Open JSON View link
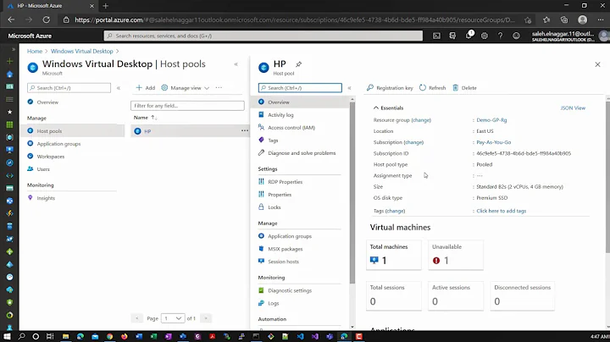 coord(573,108)
